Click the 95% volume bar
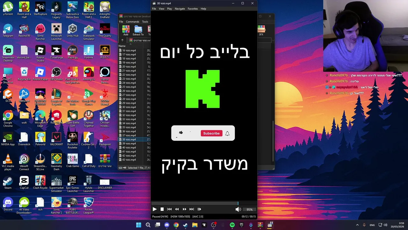Image resolution: width=408 pixels, height=230 pixels. (249, 210)
